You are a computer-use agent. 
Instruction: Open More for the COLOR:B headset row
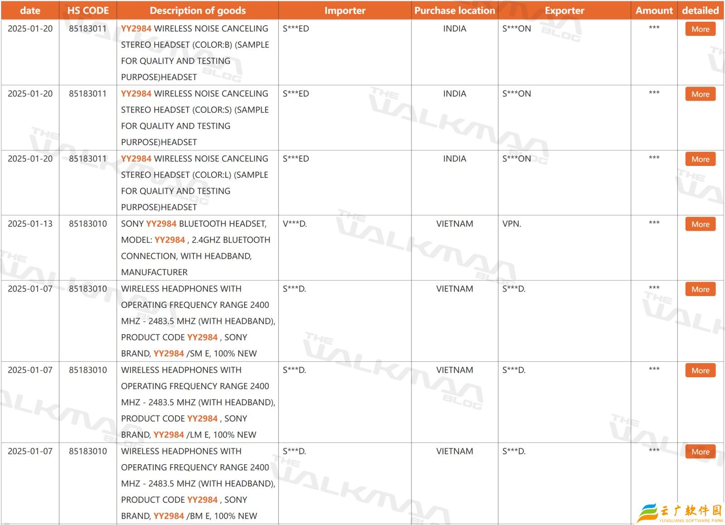click(700, 29)
